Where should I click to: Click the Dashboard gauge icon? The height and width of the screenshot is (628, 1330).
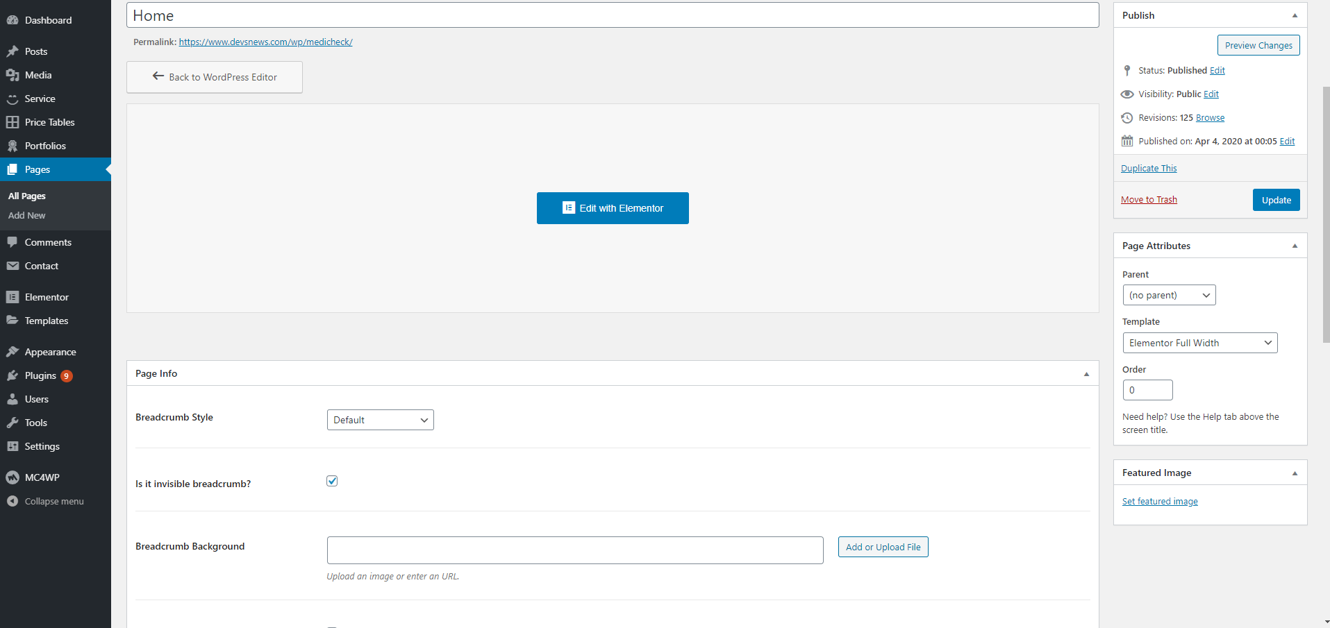pos(13,20)
